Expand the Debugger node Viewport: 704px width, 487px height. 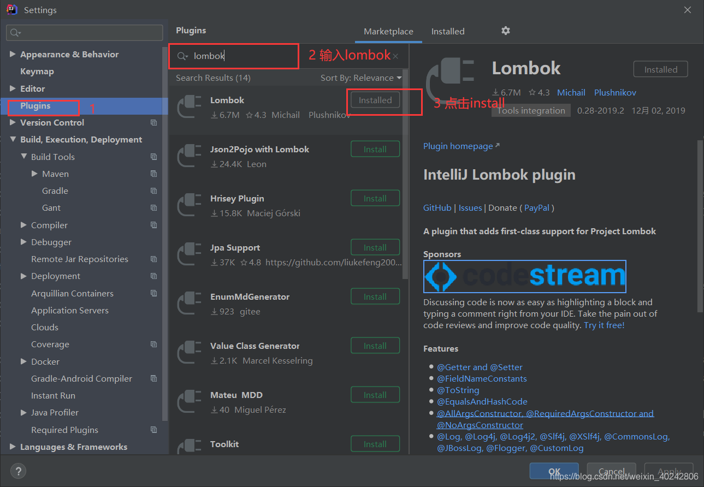[23, 242]
